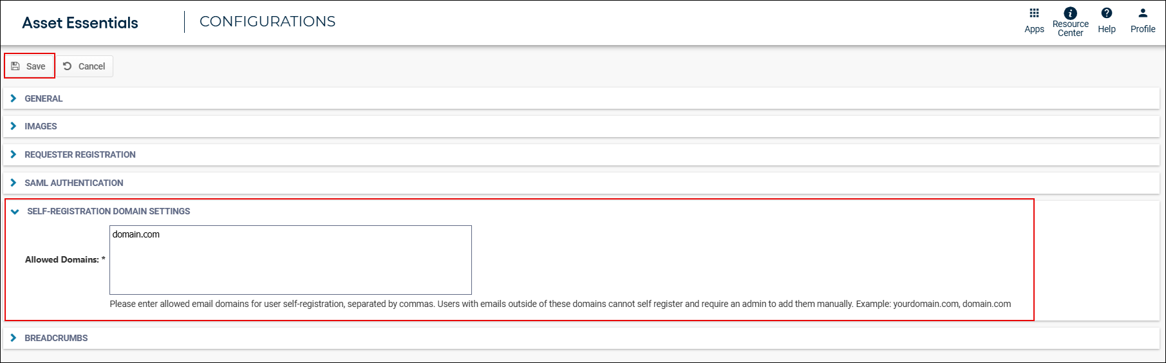
Task: Expand the General section chevron
Action: 14,98
